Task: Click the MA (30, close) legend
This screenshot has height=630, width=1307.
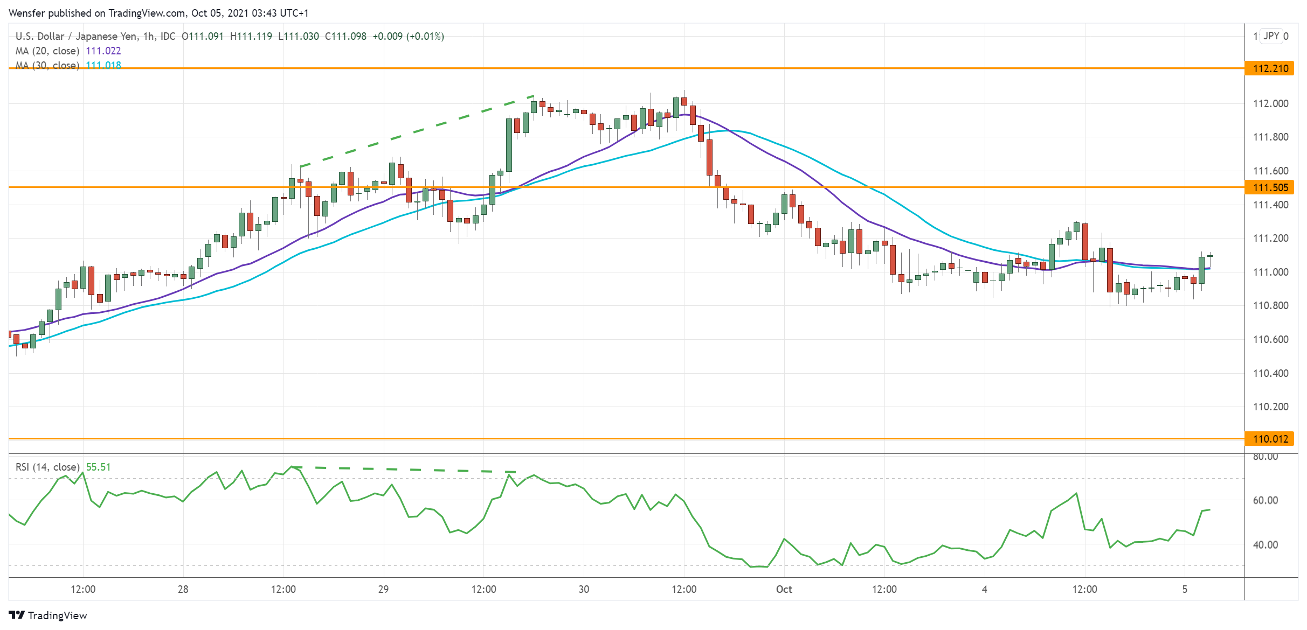Action: tap(47, 66)
